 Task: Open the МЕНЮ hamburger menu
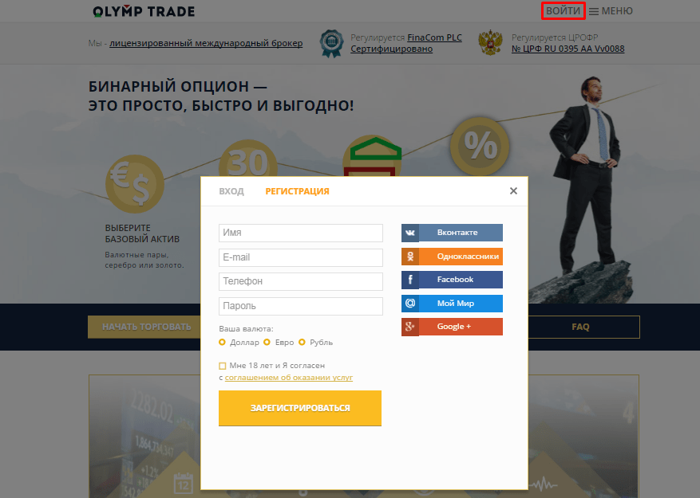pyautogui.click(x=611, y=11)
